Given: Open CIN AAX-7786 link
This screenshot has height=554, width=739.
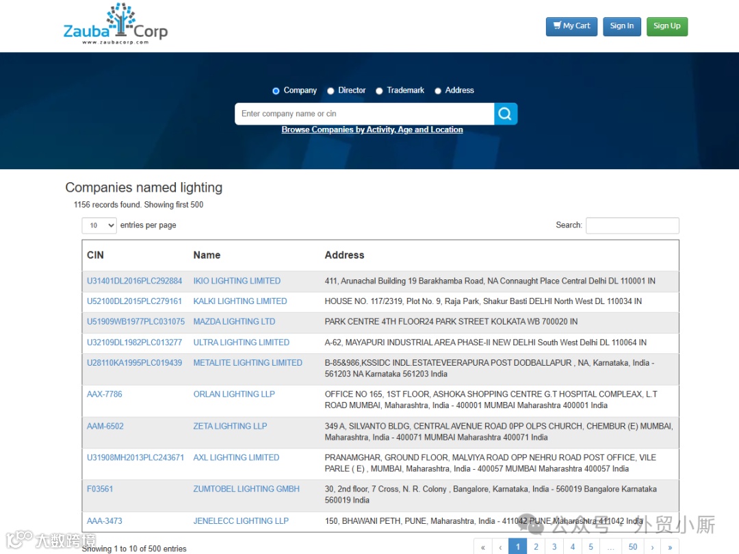Looking at the screenshot, I should (104, 394).
